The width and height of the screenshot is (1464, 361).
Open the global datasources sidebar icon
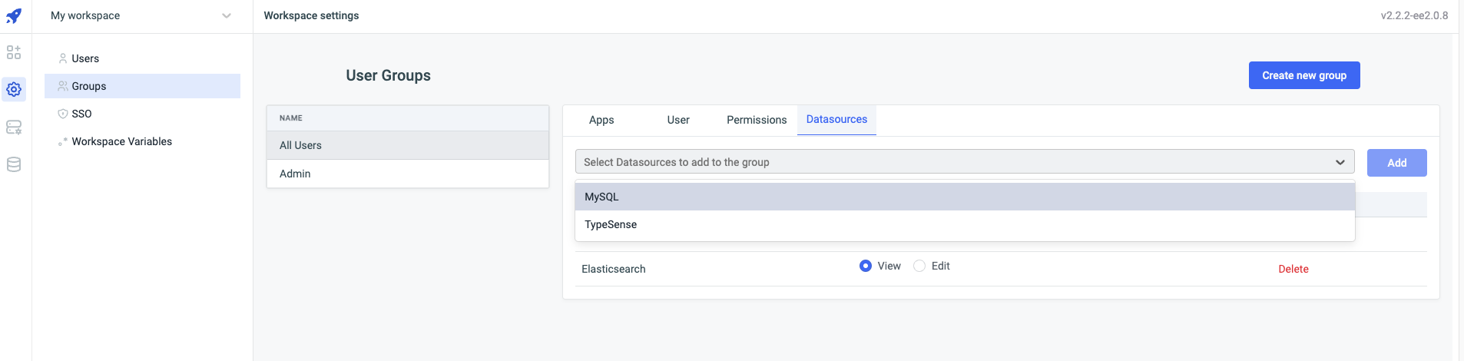[x=14, y=128]
